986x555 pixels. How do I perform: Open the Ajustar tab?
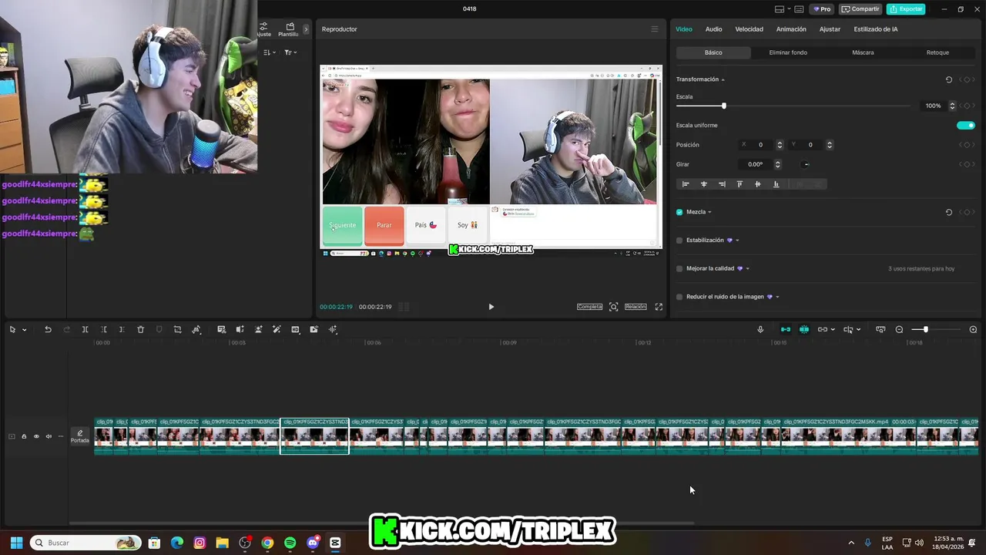click(x=830, y=29)
